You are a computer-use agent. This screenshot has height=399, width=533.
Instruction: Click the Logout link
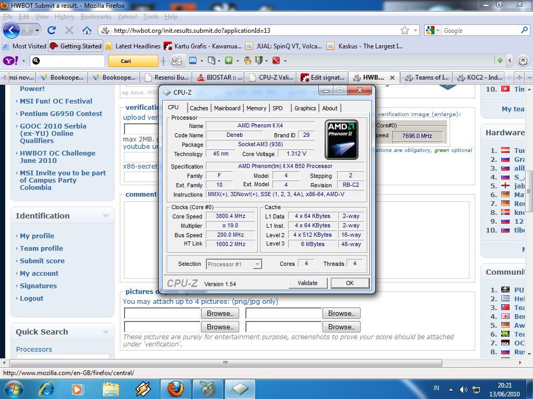(32, 298)
